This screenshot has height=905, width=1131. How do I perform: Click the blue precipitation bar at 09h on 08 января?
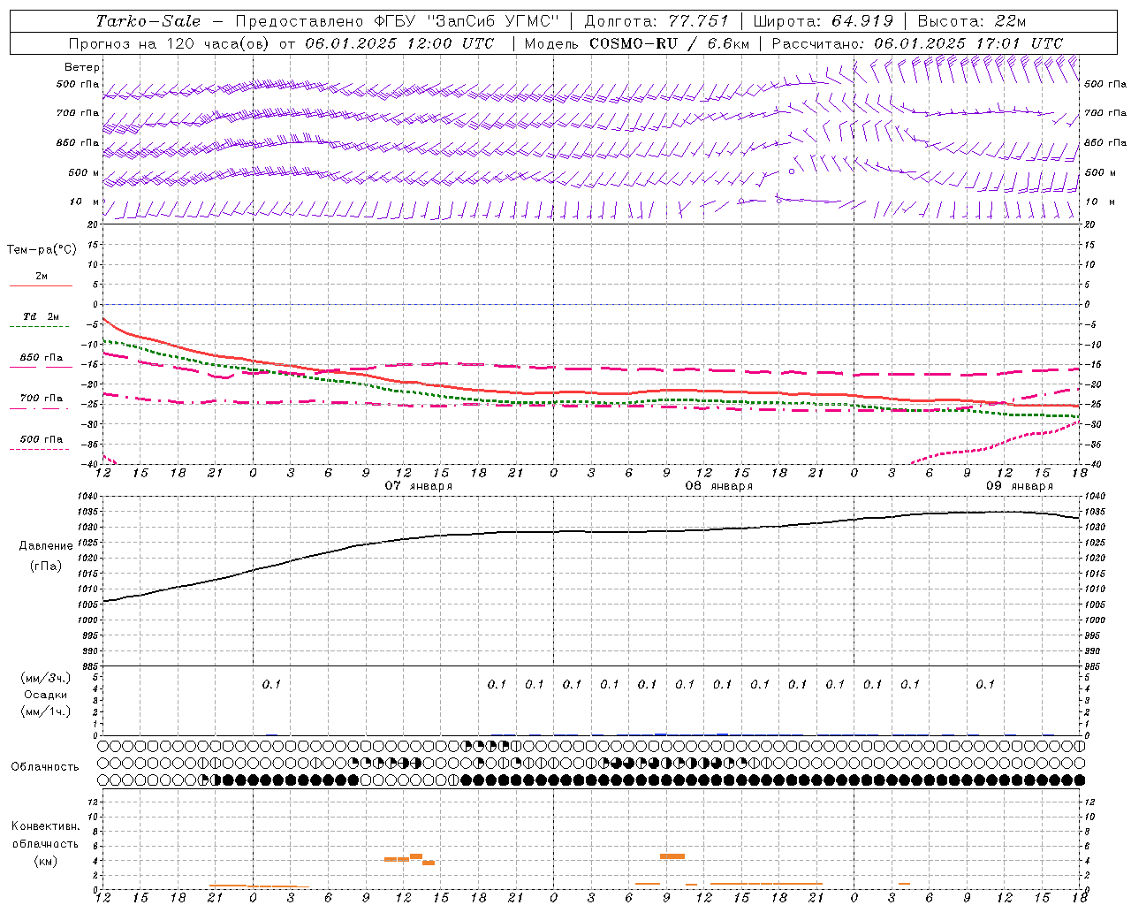pyautogui.click(x=660, y=734)
